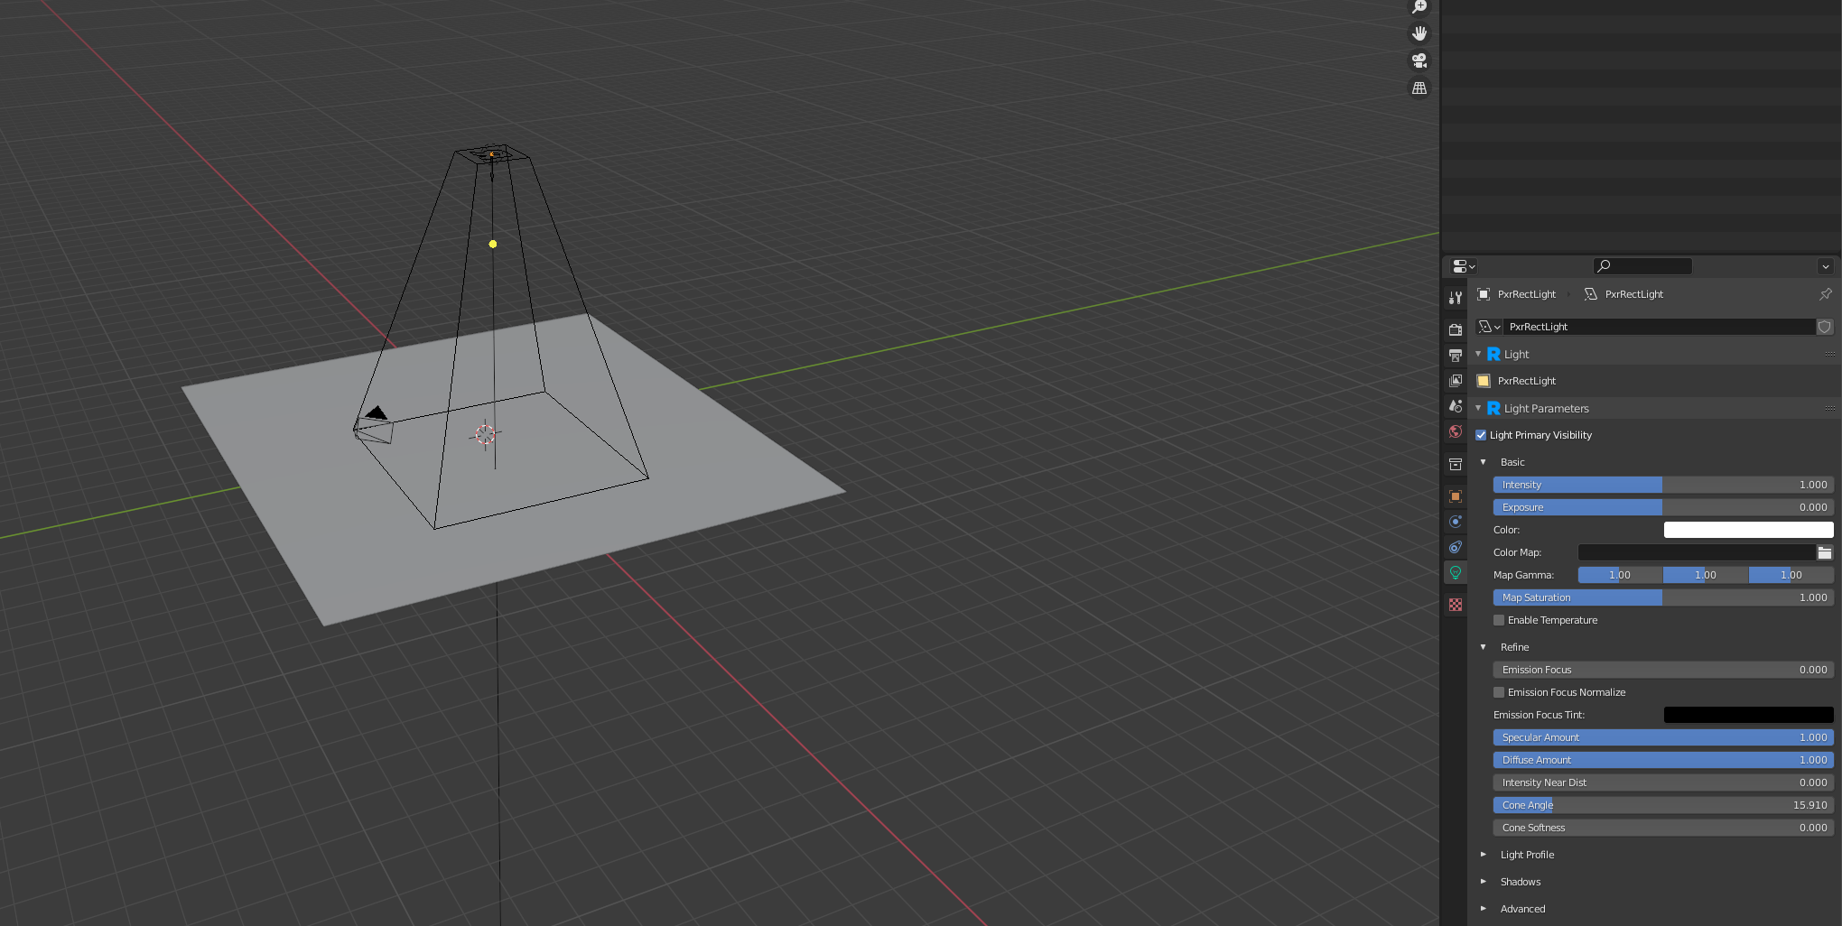Toggle Emission Focus Normalize checkbox
1842x926 pixels.
(1499, 692)
